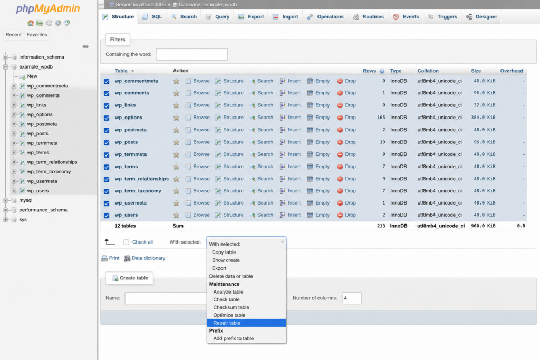This screenshot has height=360, width=540.
Task: Choose Add prefix to table option
Action: 246,338
